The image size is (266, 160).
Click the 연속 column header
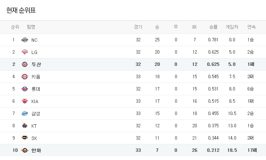tap(251, 27)
